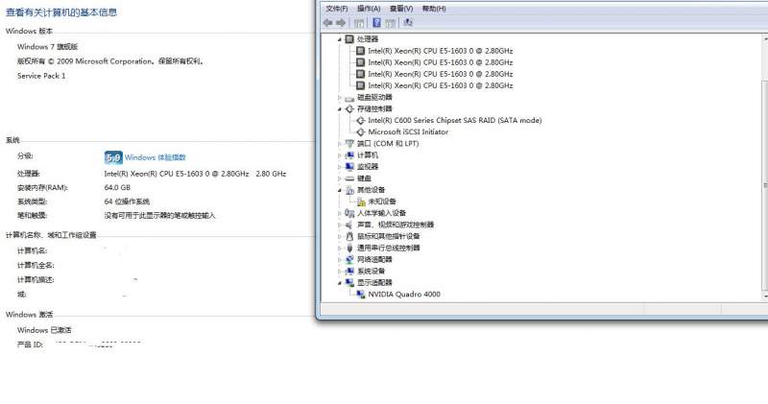Expand the 键盘 node
Screen dimensions: 768x404
(x=340, y=178)
